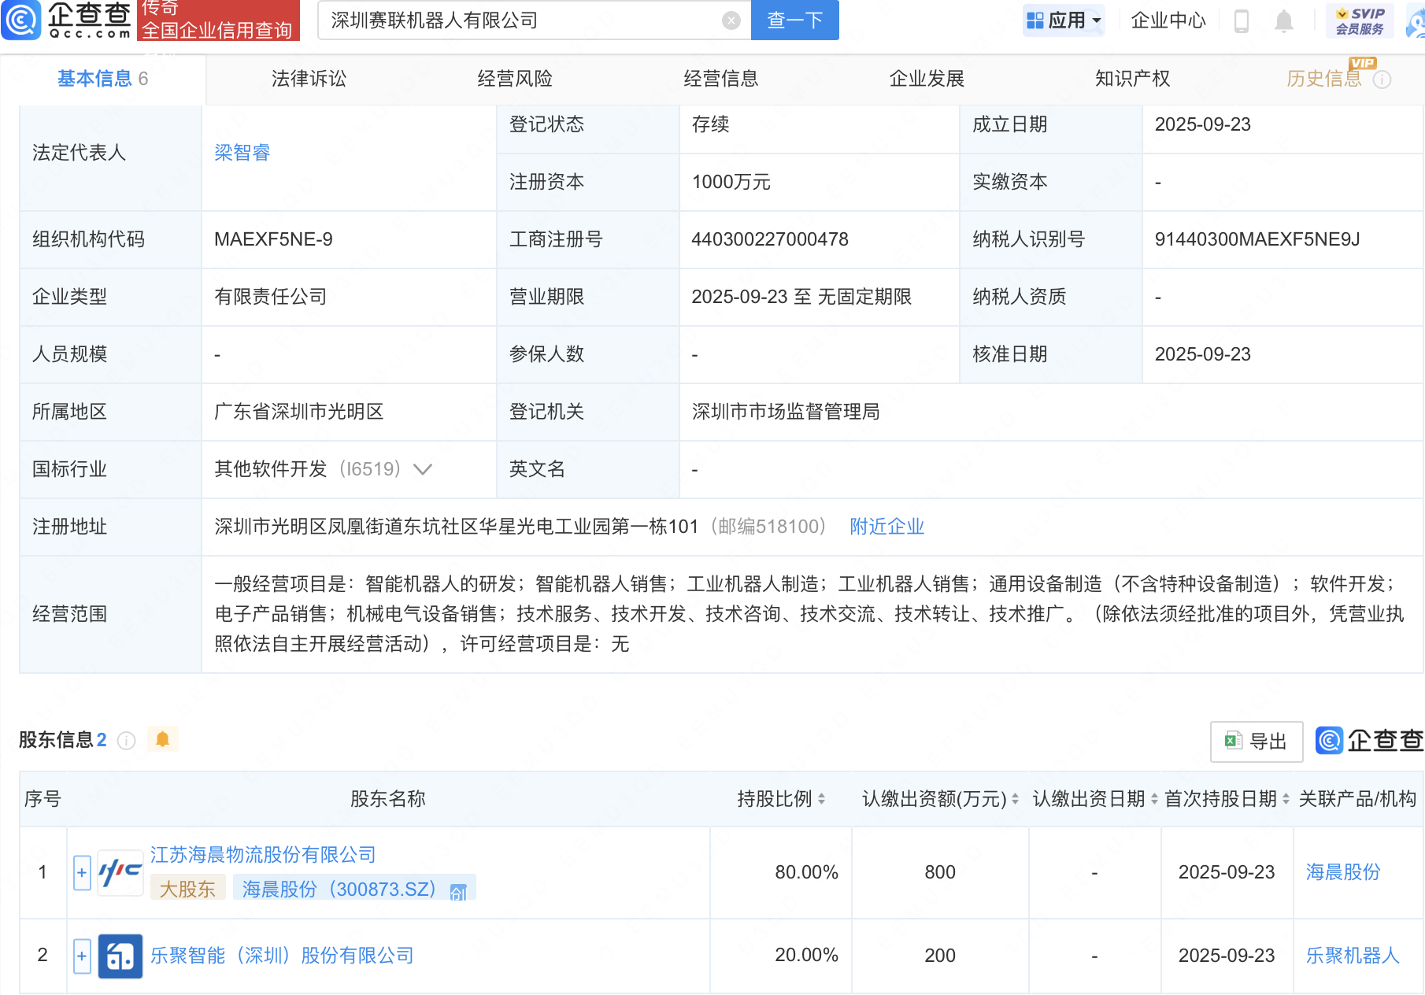Viewport: 1425px width, 995px height.
Task: Expand the 乐聚智能 shareholder row
Action: [82, 956]
